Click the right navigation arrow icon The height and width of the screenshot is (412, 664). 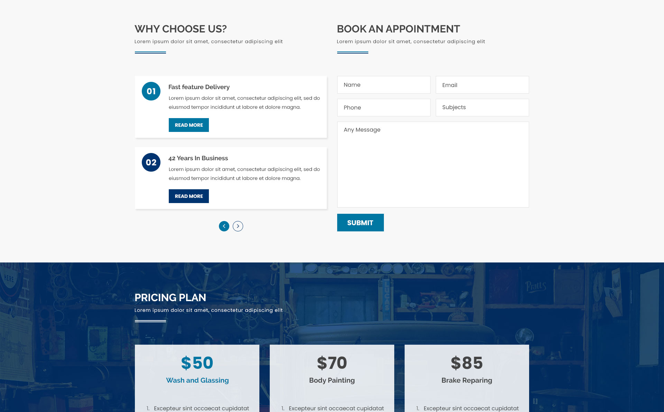238,226
